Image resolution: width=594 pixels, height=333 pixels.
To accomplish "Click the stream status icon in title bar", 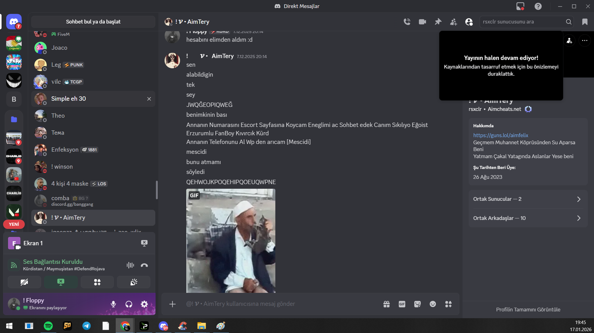I will [520, 6].
